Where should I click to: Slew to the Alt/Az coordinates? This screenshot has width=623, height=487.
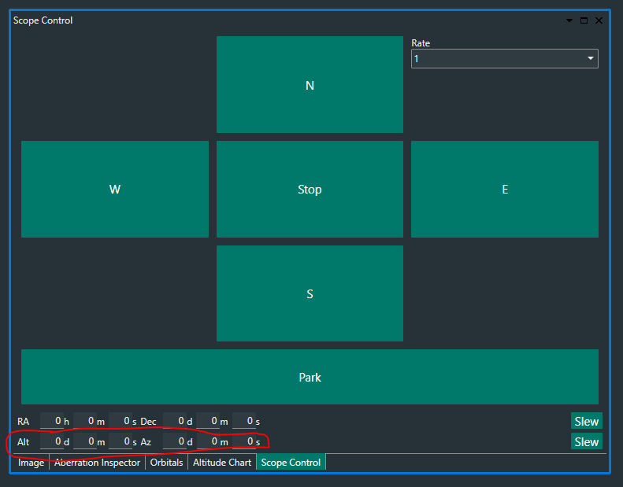tap(587, 441)
